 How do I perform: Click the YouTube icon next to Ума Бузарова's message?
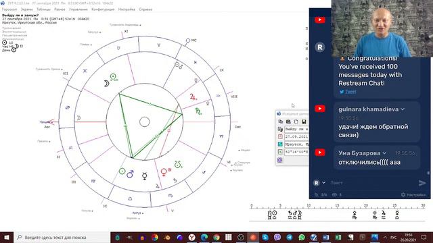[320, 153]
